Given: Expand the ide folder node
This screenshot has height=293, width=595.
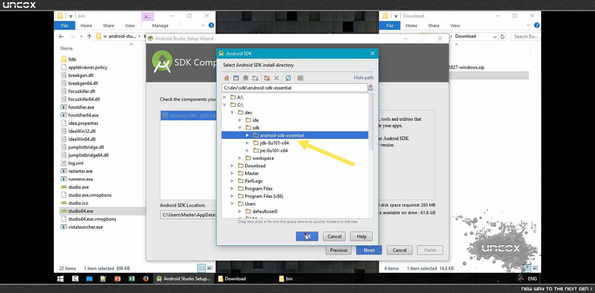Looking at the screenshot, I should coord(240,120).
